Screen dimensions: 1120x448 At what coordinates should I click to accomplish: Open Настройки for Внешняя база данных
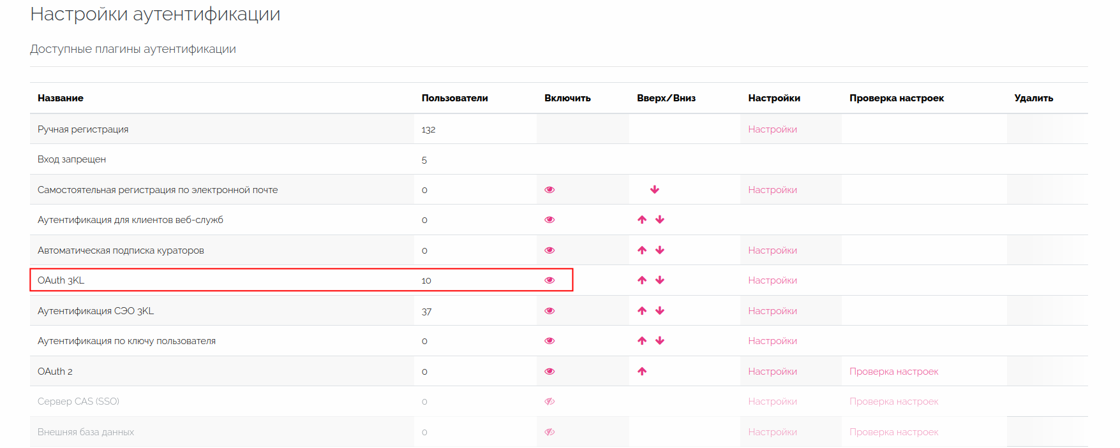[772, 432]
